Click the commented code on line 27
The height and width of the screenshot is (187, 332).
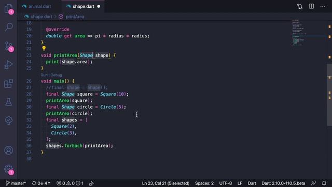pos(77,88)
